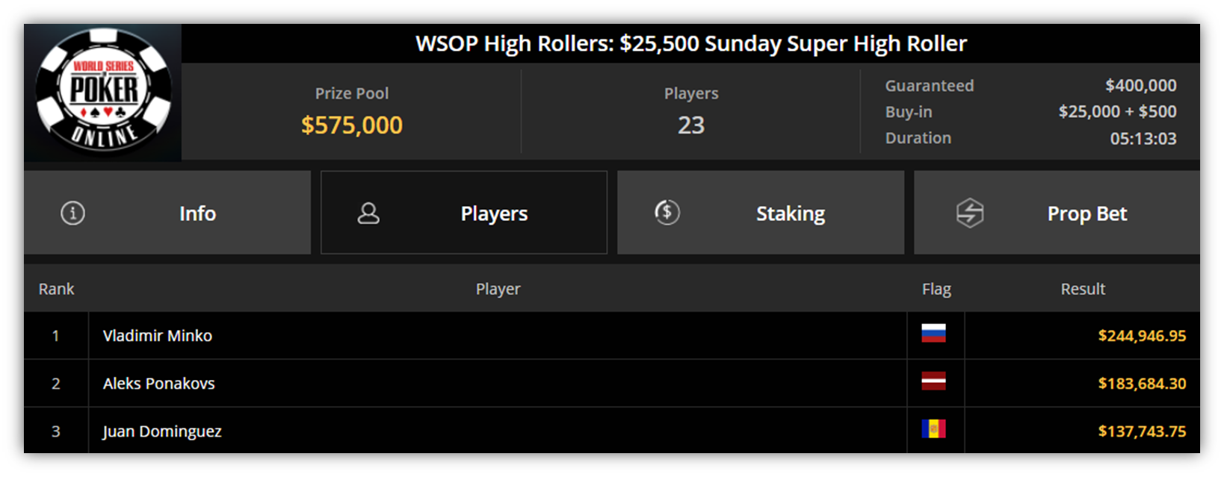Click the Latvian flag for Aleks Ponakovs
The image size is (1224, 477).
click(933, 381)
